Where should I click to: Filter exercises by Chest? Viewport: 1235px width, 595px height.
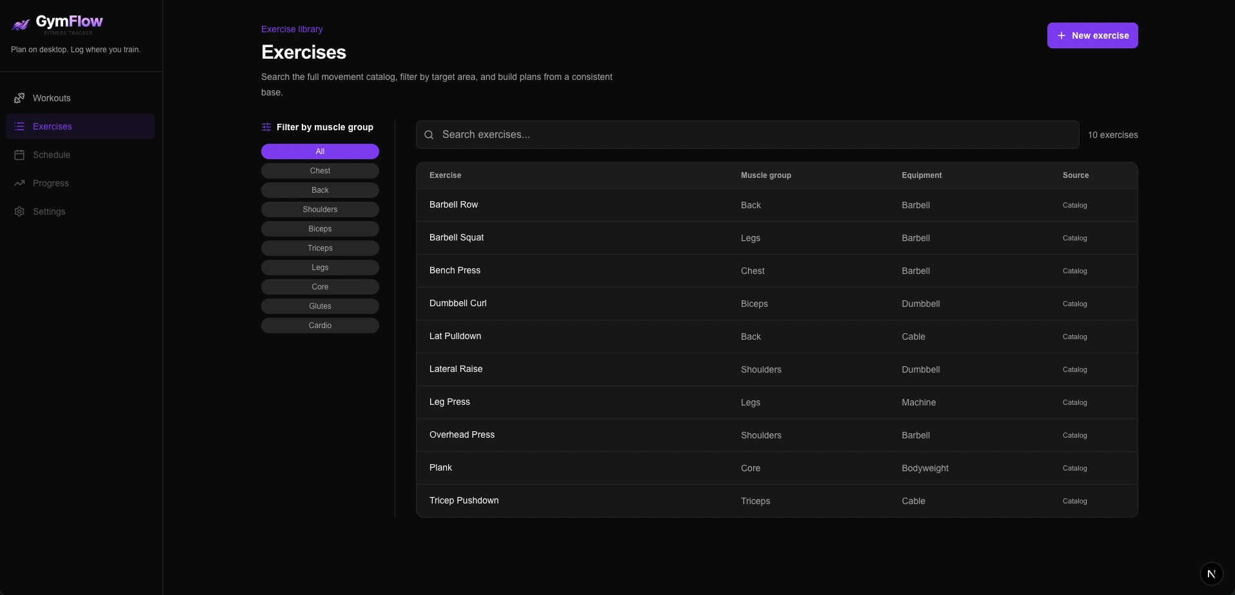pos(320,171)
